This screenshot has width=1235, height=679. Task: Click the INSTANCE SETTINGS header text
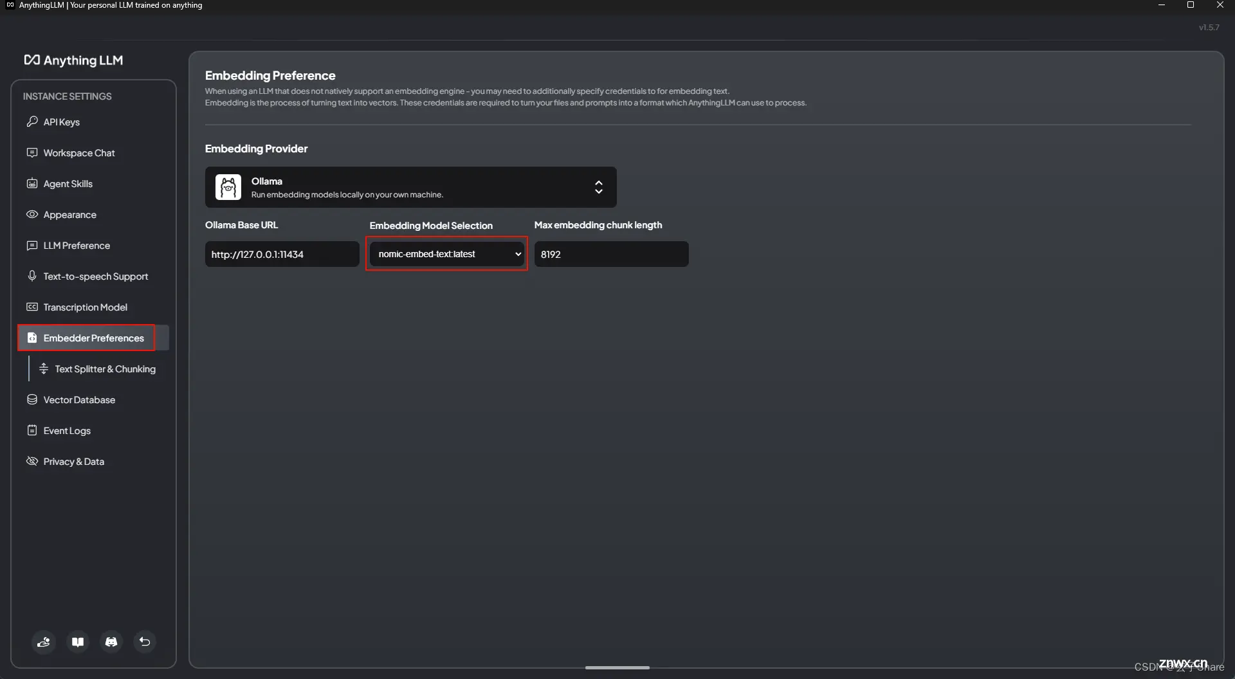(67, 96)
